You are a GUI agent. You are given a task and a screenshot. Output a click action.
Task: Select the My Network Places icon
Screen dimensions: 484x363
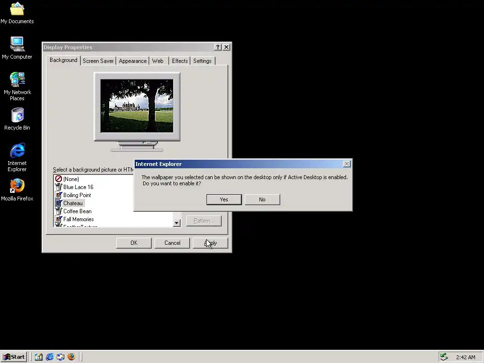point(17,86)
